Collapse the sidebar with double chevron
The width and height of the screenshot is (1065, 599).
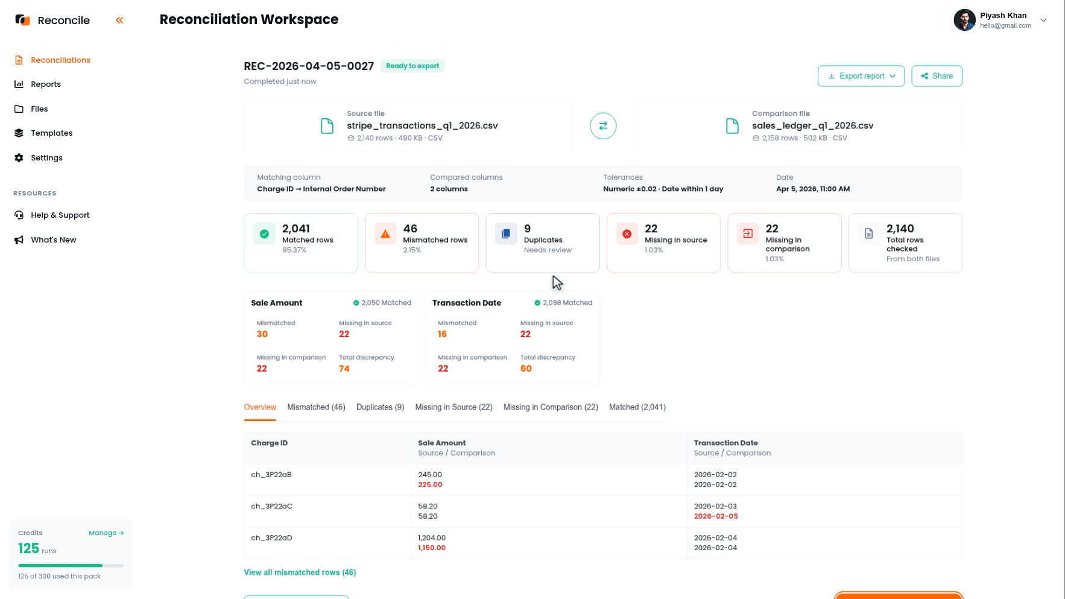tap(119, 20)
